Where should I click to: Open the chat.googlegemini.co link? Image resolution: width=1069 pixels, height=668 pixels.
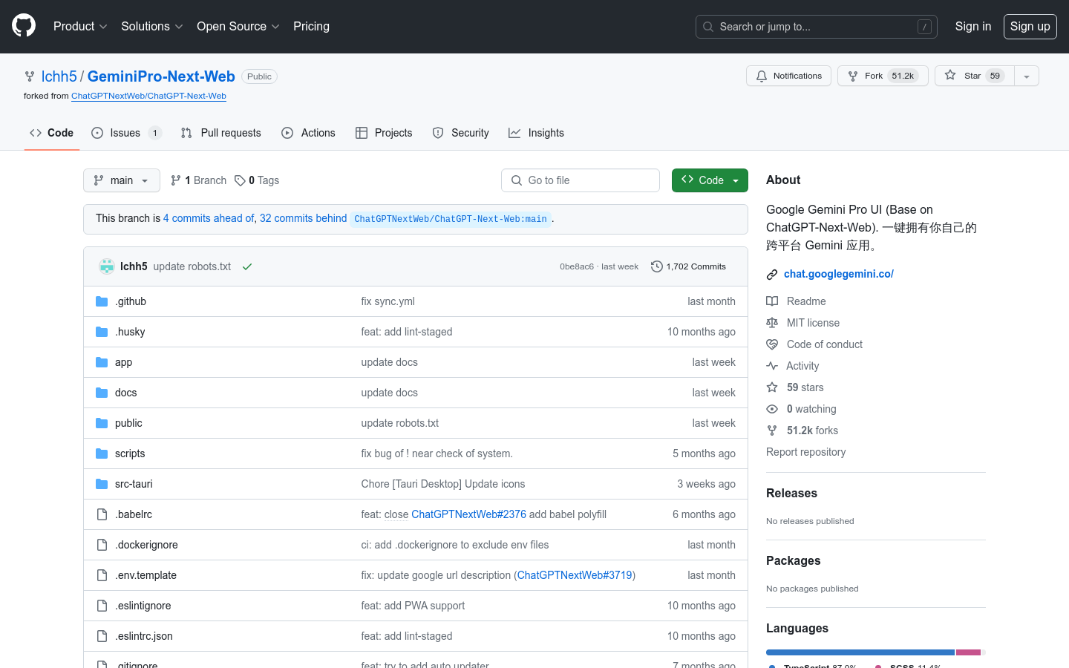(x=838, y=274)
